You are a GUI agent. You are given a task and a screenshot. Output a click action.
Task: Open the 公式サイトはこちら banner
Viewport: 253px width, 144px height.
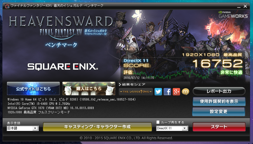tap(33, 89)
